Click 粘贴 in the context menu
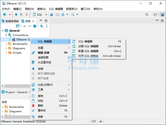166x125 pixels. pyautogui.click(x=51, y=101)
